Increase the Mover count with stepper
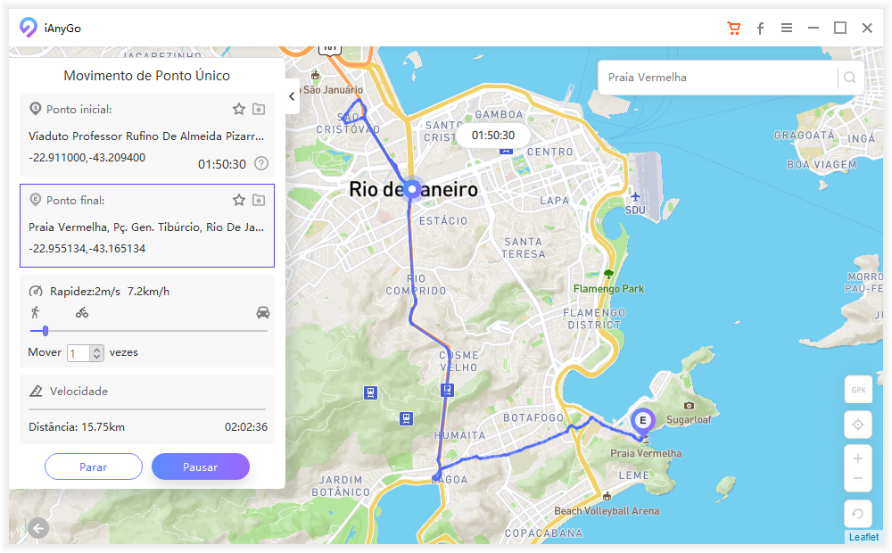The height and width of the screenshot is (553, 892). pyautogui.click(x=97, y=350)
